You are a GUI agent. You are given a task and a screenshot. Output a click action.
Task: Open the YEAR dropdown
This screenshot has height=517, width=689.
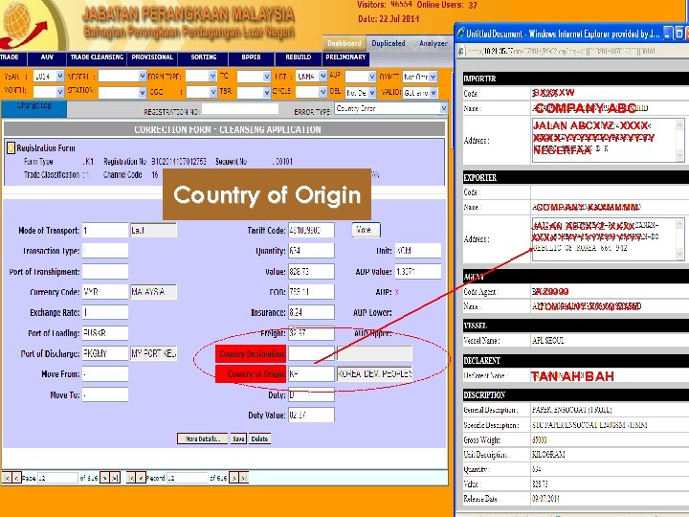tap(60, 76)
